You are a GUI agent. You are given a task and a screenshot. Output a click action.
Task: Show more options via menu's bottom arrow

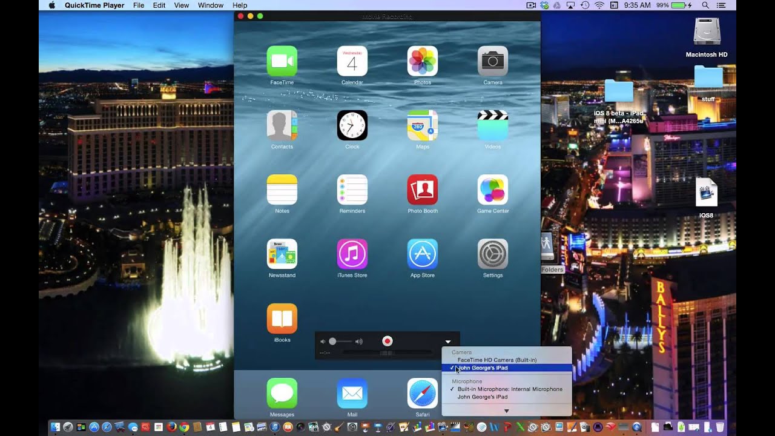(507, 411)
